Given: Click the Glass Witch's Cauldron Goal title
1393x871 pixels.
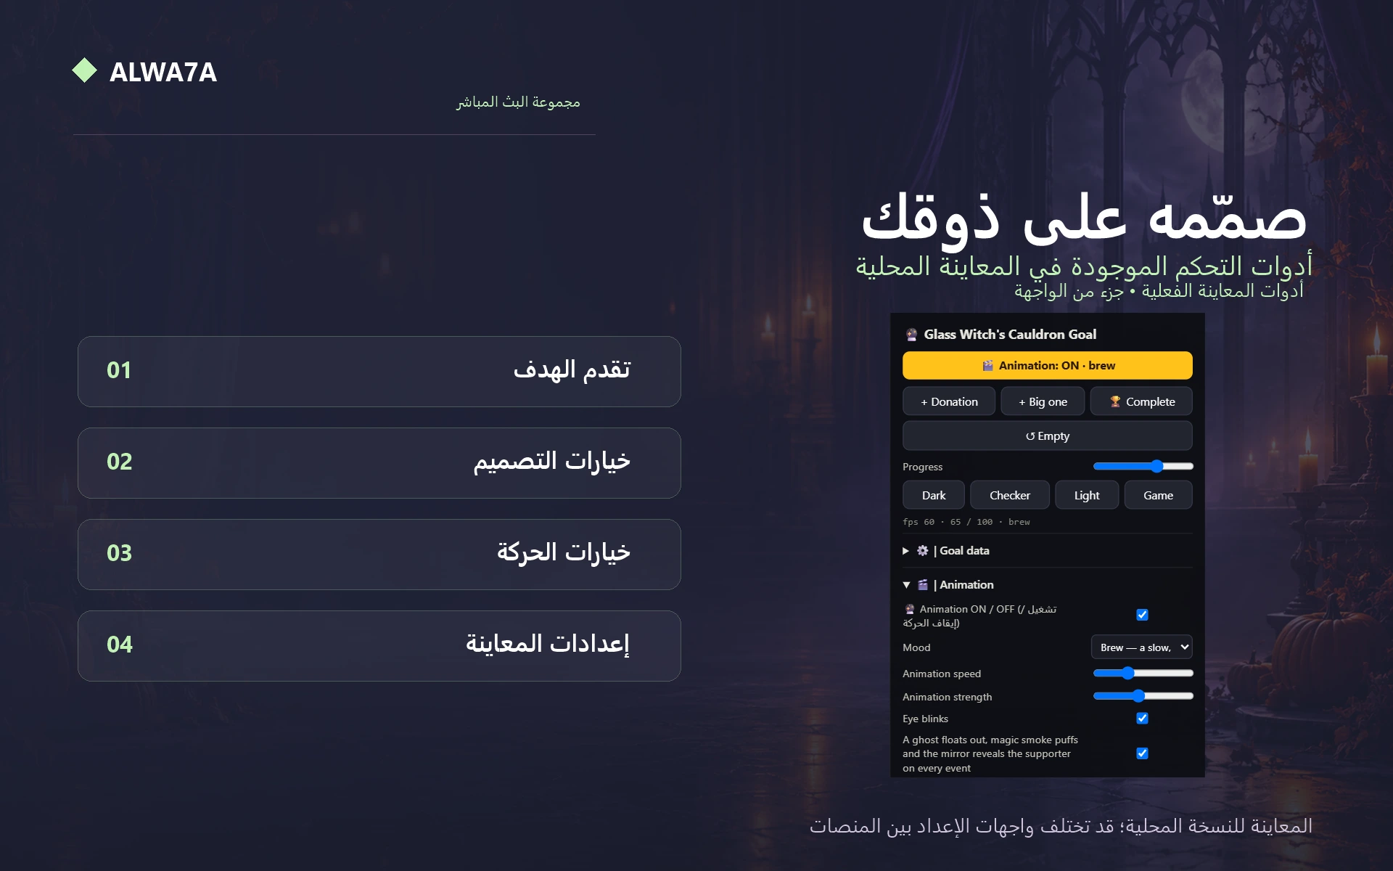Looking at the screenshot, I should 1010,335.
